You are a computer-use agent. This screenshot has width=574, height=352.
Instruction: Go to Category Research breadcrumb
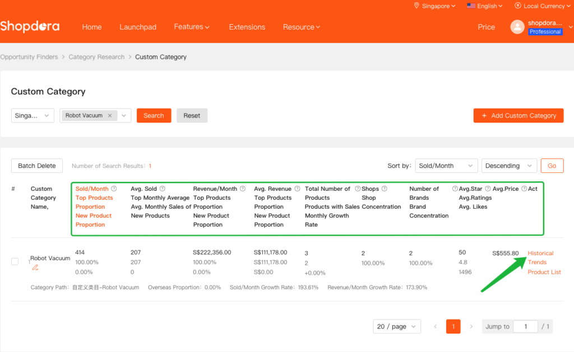point(96,57)
